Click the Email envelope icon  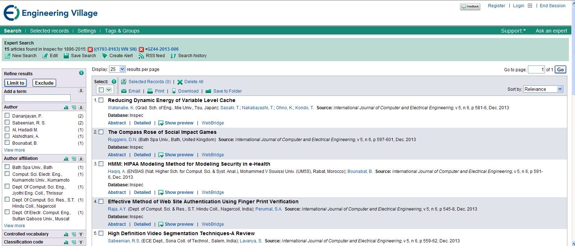tap(124, 91)
